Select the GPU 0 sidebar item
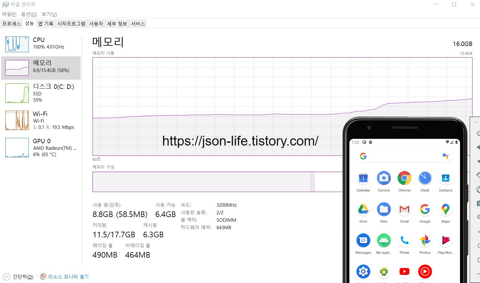Screen dimensions: 480x283 (x=41, y=147)
